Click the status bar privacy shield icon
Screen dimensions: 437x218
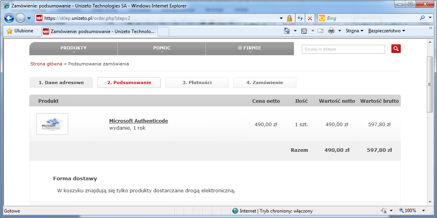384,211
